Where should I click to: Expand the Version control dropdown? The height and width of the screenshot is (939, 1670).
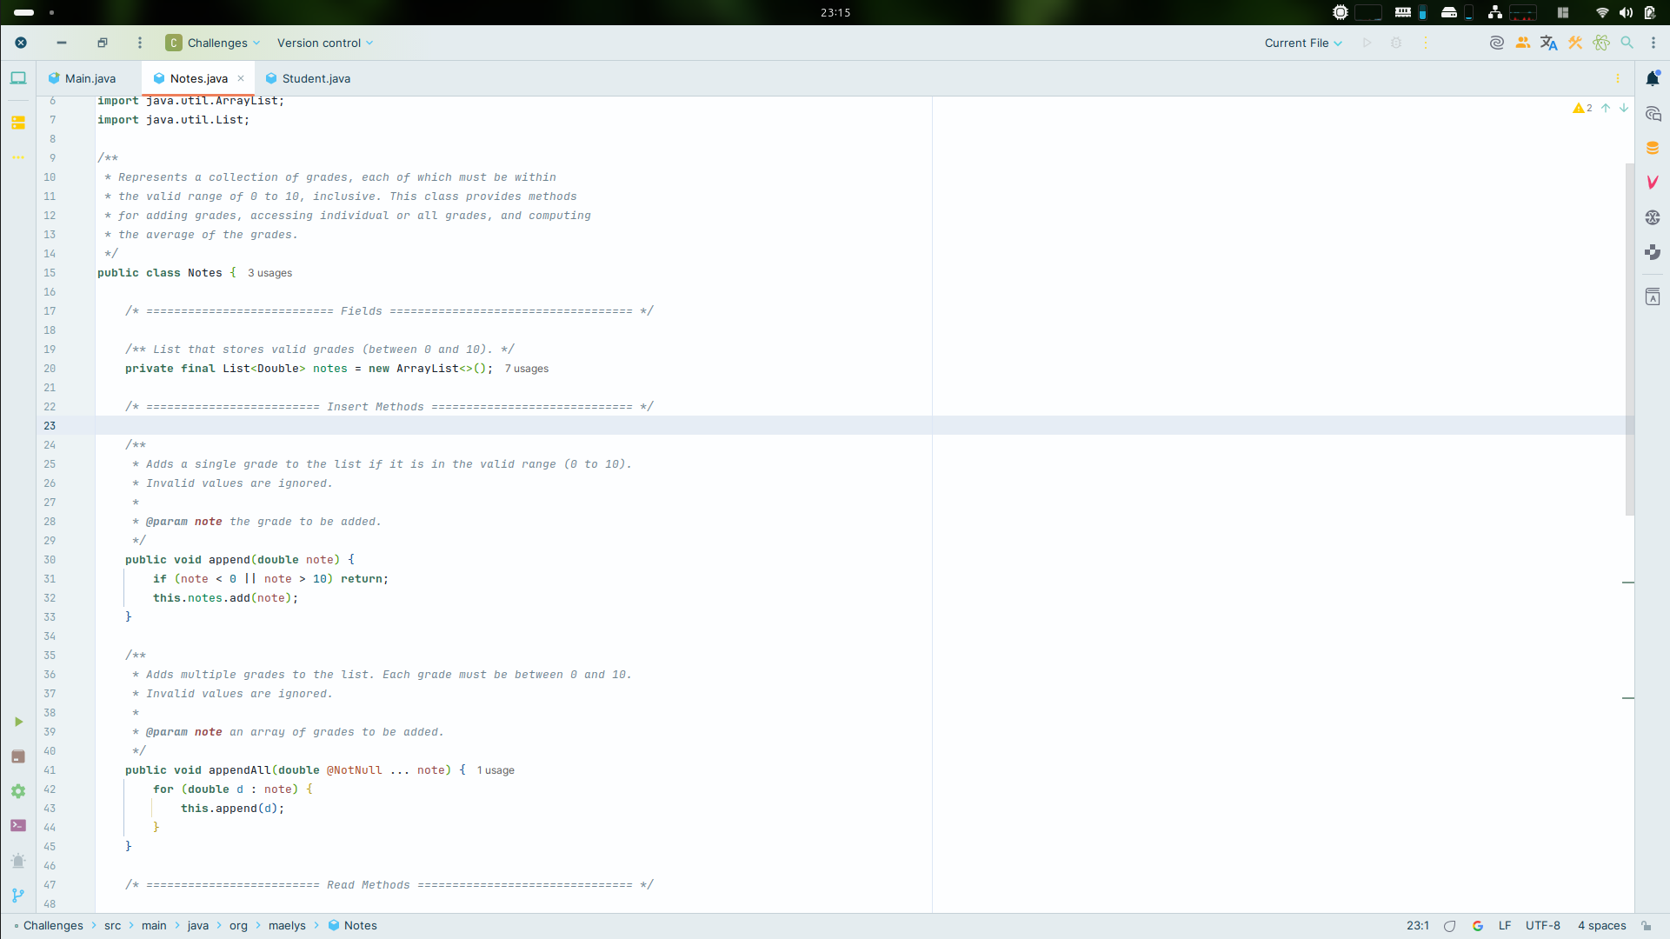pyautogui.click(x=325, y=43)
